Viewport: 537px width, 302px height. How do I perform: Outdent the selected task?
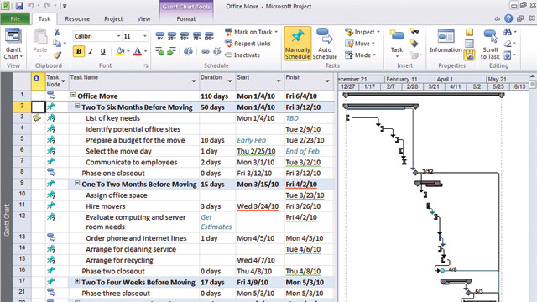pyautogui.click(x=159, y=51)
